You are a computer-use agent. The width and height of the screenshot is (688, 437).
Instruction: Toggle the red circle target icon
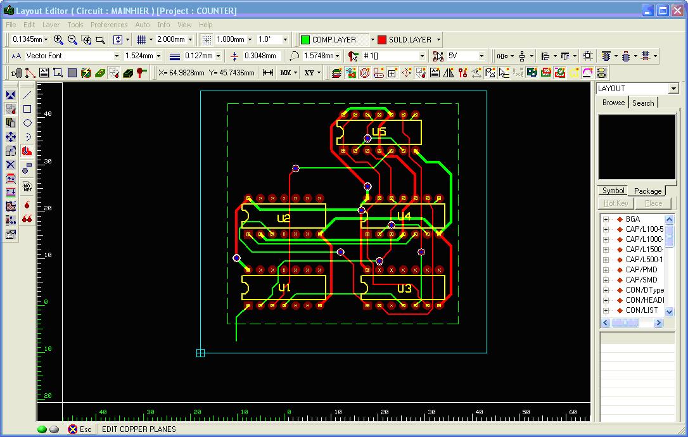(x=364, y=73)
